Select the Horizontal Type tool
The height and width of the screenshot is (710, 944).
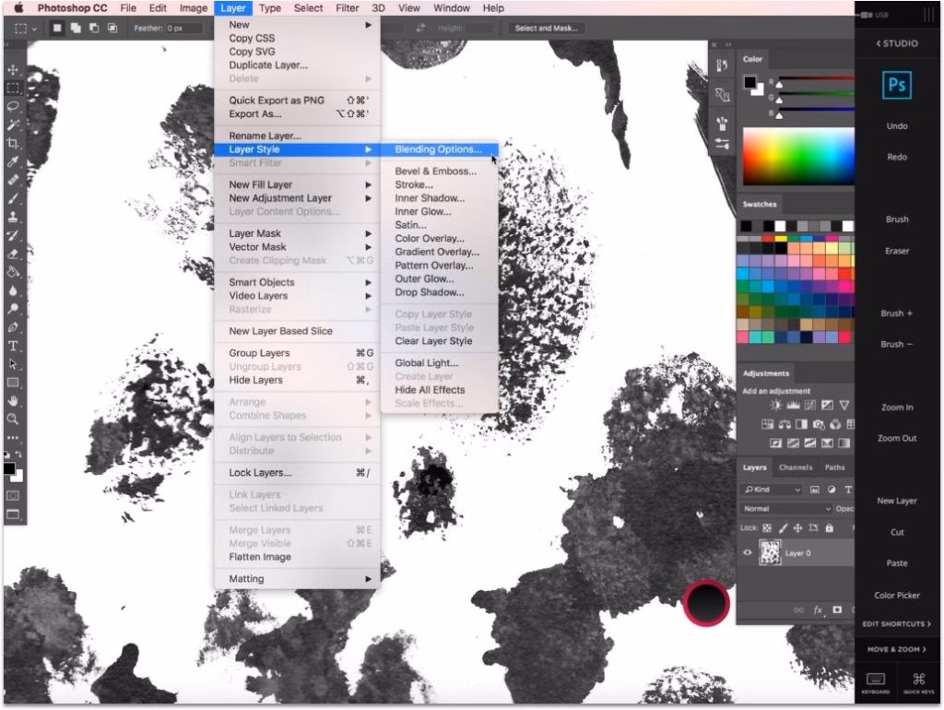[13, 346]
